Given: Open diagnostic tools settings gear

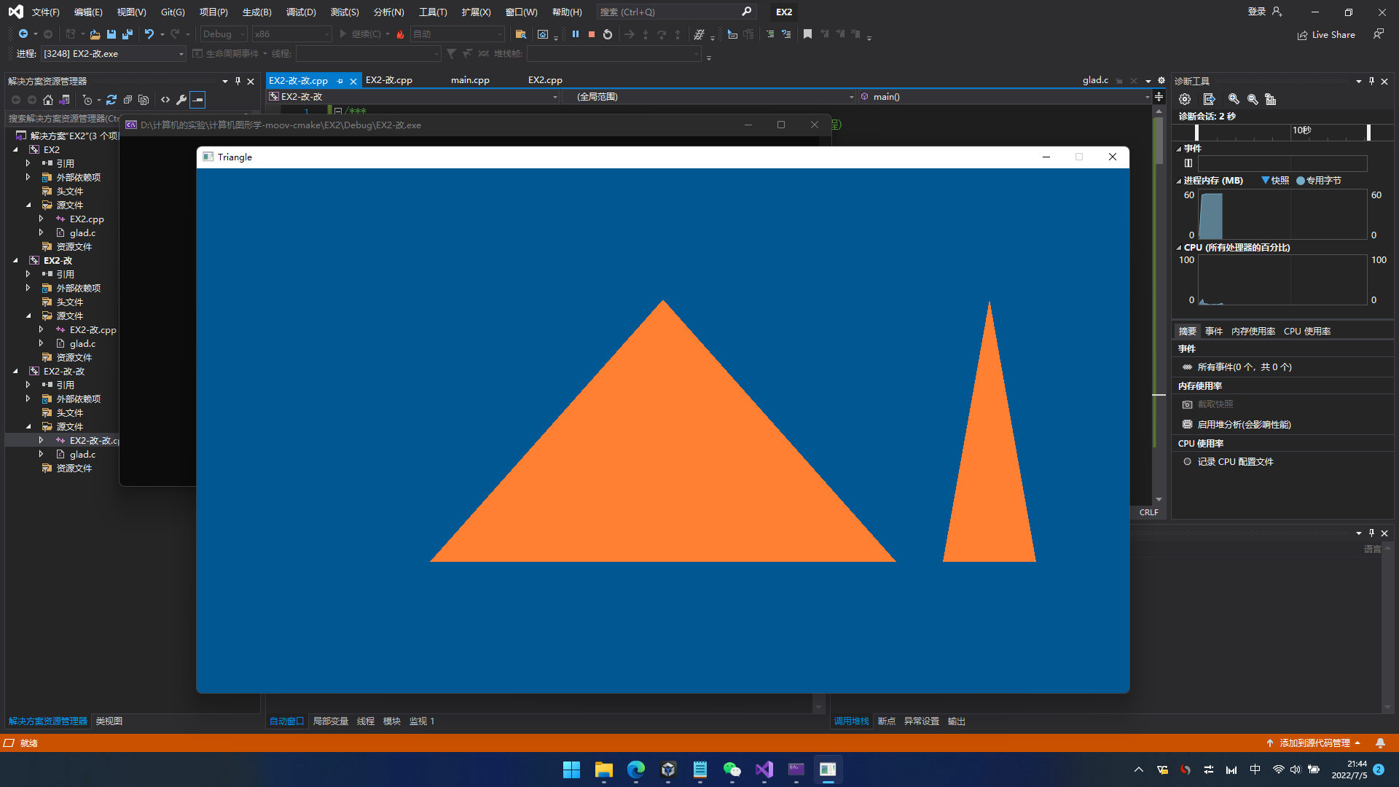Looking at the screenshot, I should [1185, 99].
